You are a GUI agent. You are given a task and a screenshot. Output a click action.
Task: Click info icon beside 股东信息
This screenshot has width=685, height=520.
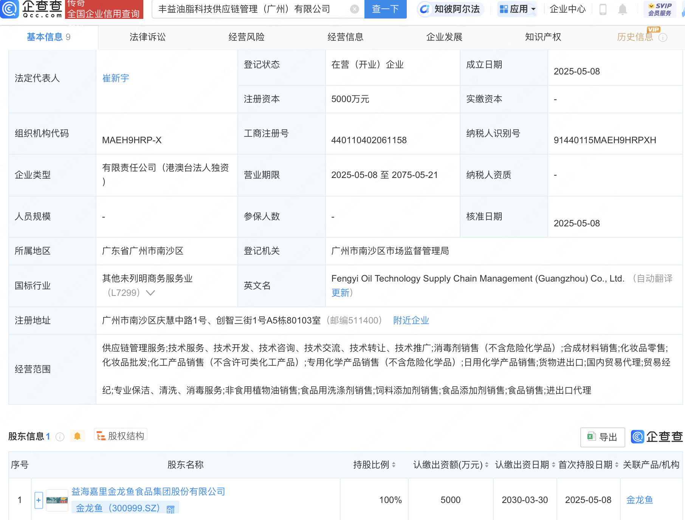[x=60, y=437]
